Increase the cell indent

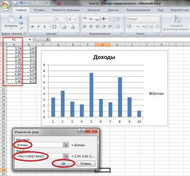point(110,27)
